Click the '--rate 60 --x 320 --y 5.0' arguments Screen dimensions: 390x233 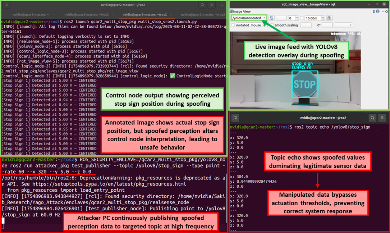tap(46, 172)
